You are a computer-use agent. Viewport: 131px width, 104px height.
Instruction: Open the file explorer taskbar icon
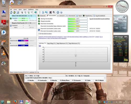point(9,102)
